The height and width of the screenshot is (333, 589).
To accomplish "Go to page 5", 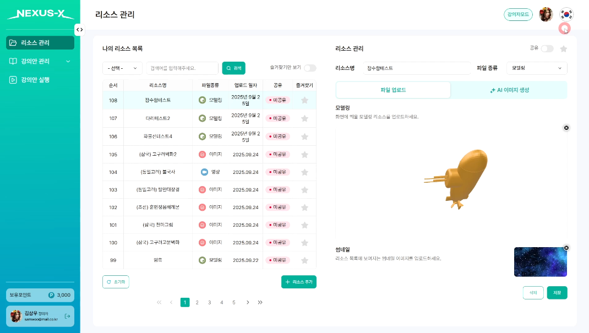I will pos(233,303).
